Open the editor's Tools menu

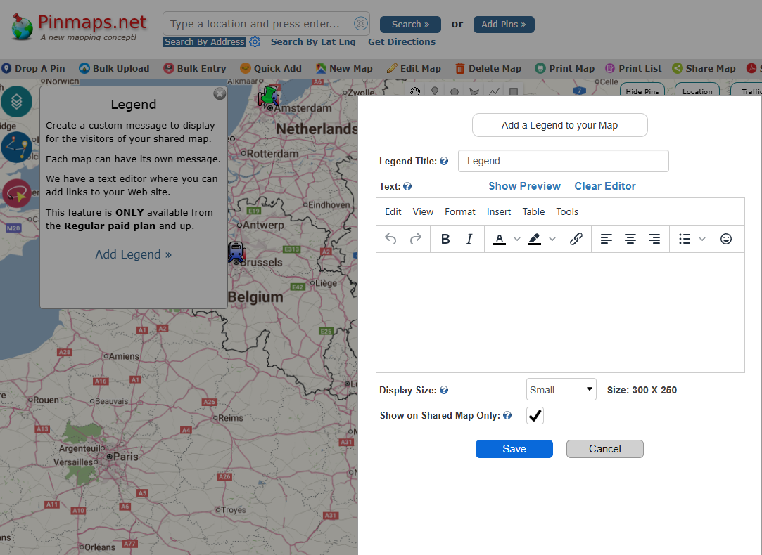point(567,211)
